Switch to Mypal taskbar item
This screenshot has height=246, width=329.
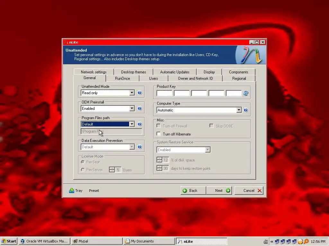tap(97, 242)
